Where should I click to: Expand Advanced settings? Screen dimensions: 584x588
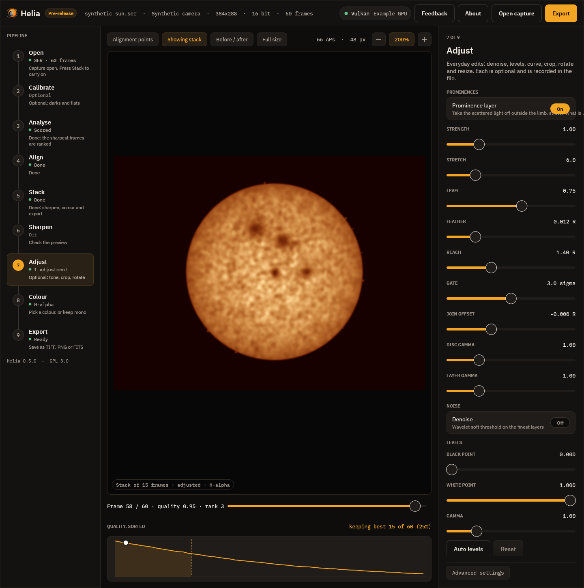point(478,573)
